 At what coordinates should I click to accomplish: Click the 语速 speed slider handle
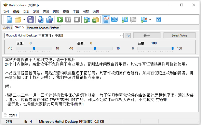click(x=34, y=48)
